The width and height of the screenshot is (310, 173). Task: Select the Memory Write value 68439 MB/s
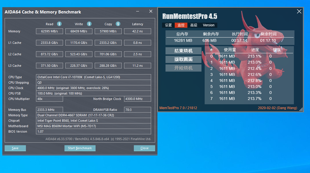(79, 31)
